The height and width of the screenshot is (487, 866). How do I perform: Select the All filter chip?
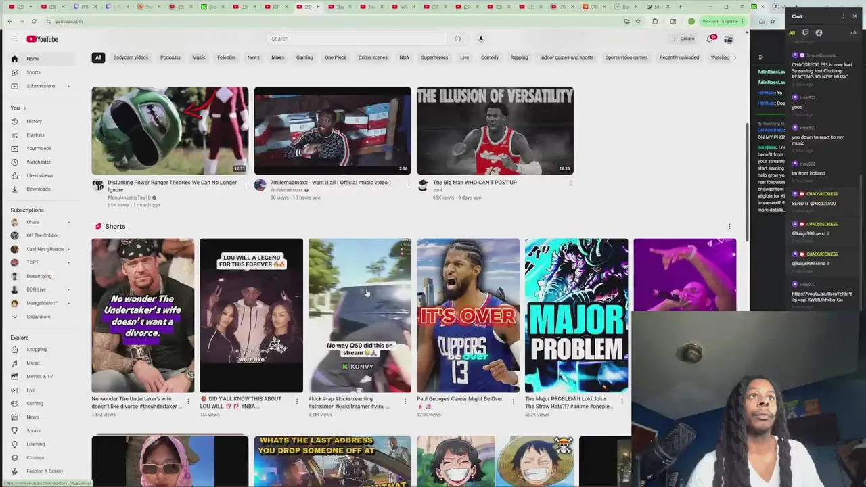(x=98, y=57)
